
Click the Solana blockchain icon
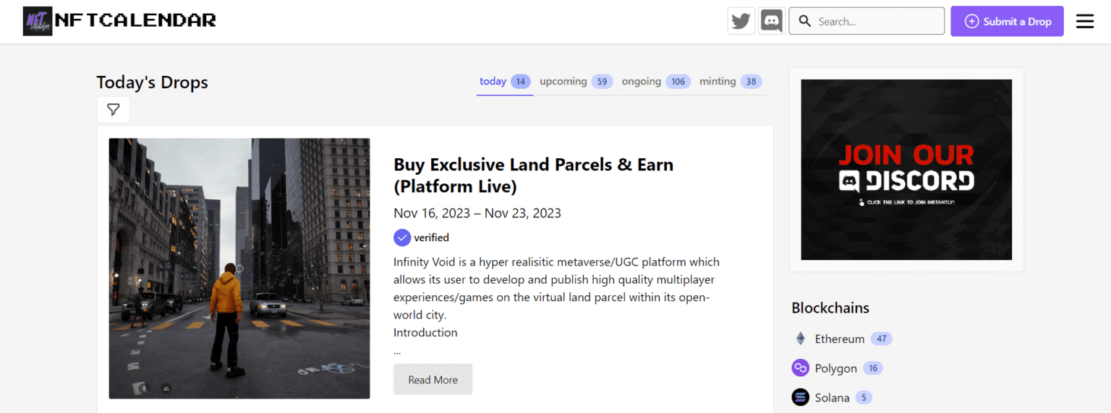(800, 398)
